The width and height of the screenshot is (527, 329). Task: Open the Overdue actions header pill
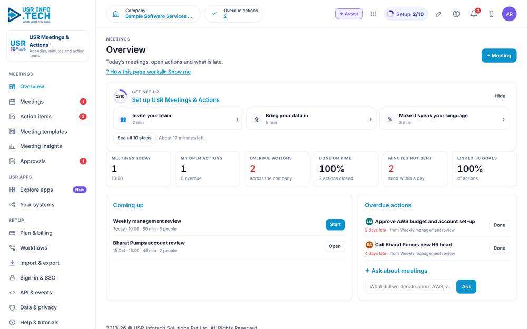(234, 14)
